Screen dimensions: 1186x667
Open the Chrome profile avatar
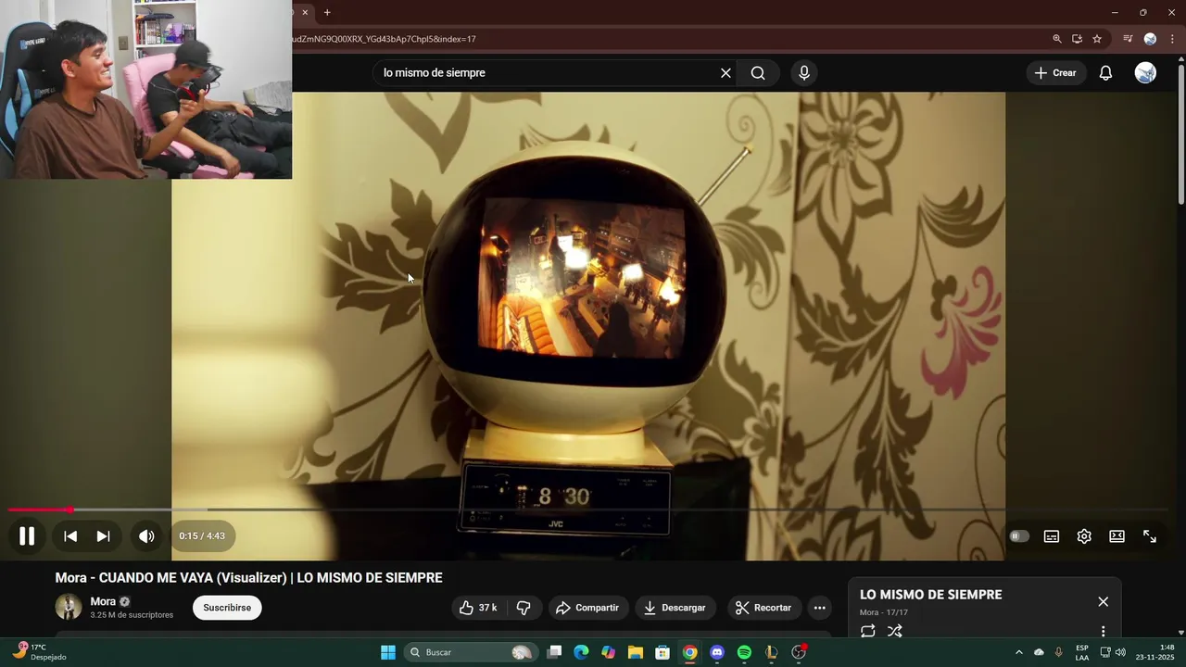pos(1150,39)
